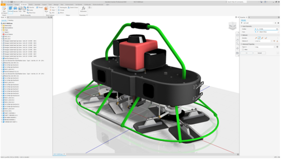Switch to the View ribbon tab

click(x=62, y=5)
